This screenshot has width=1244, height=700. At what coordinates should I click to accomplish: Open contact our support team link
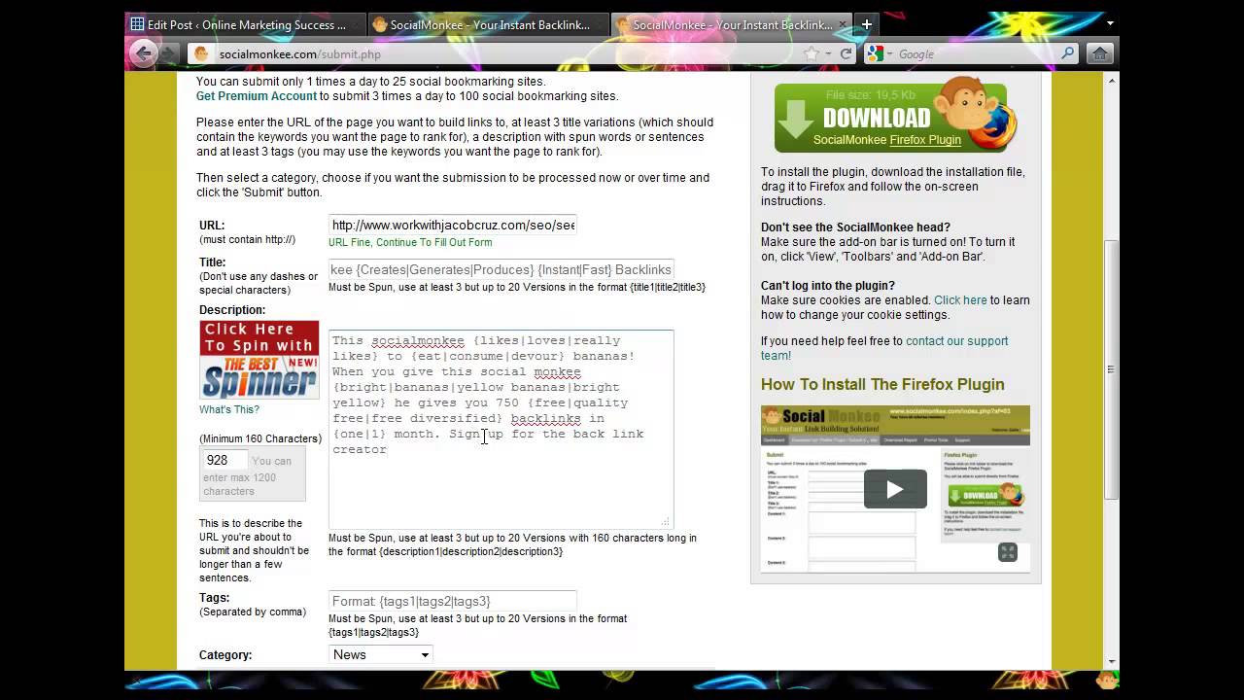point(884,348)
